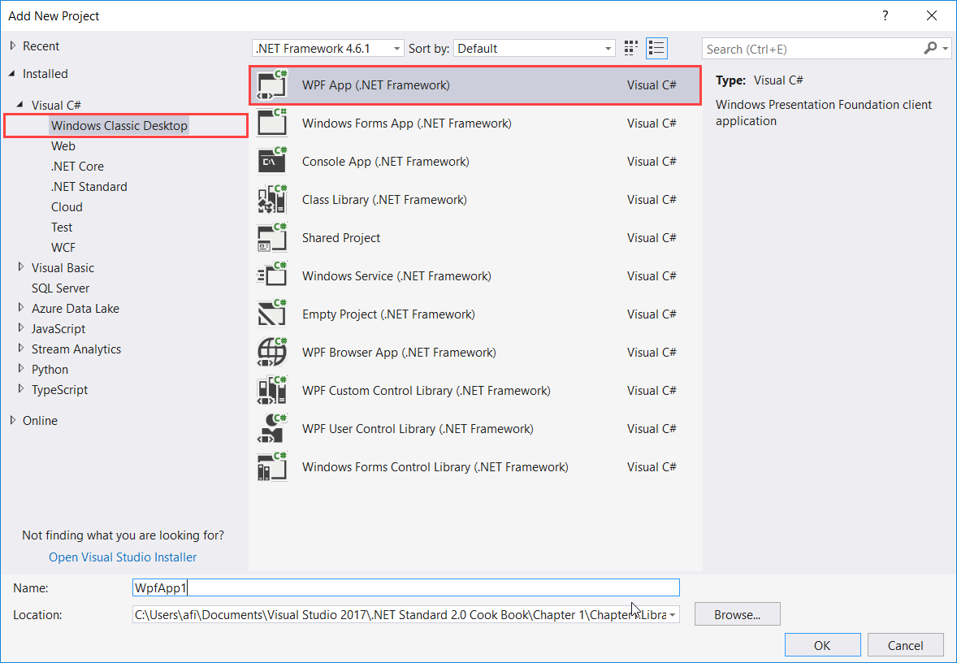
Task: Click the Windows Forms Control Library icon
Action: (272, 467)
